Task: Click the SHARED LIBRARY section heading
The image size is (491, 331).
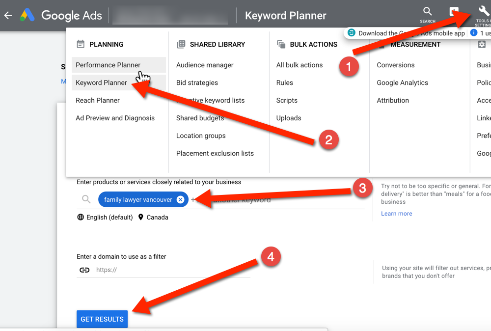Action: pos(218,44)
